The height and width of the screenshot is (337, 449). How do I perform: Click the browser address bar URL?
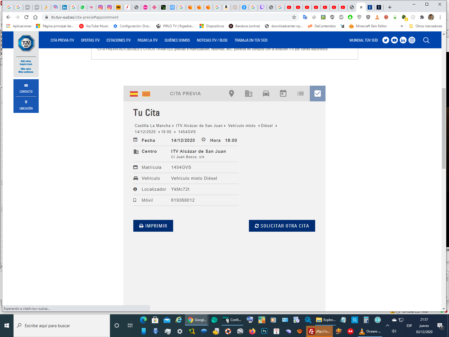point(85,17)
